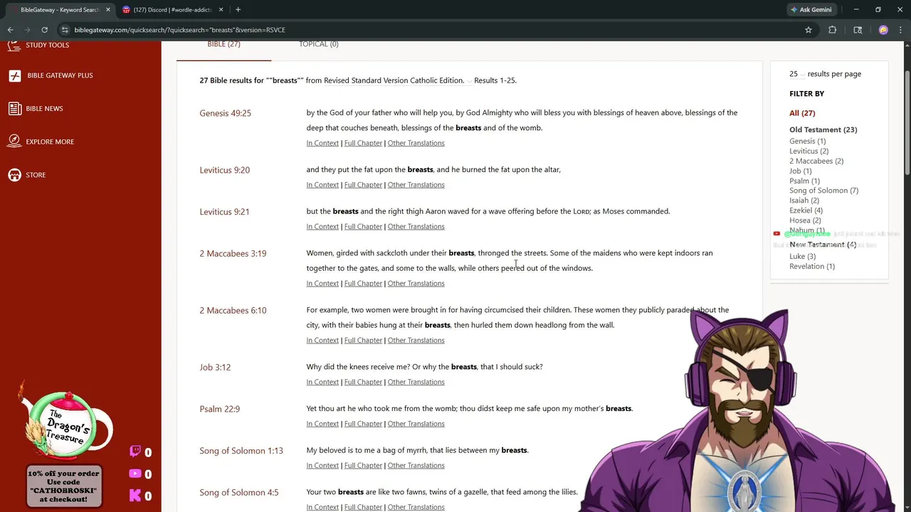Filter results by Song of Solomon (7)

click(x=823, y=191)
